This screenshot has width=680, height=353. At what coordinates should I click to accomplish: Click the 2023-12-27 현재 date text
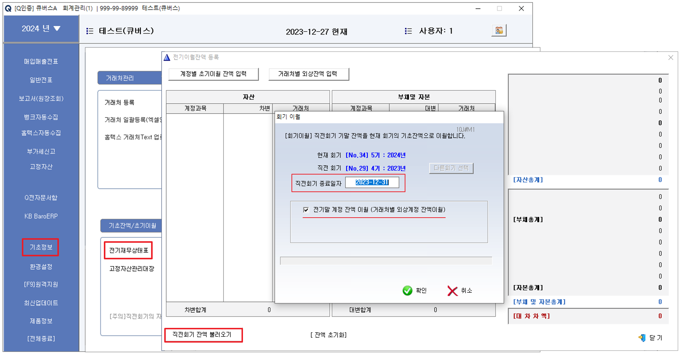(x=316, y=32)
